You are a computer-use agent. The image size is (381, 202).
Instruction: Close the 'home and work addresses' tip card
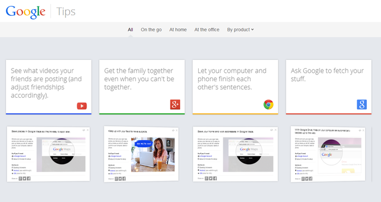275,130
